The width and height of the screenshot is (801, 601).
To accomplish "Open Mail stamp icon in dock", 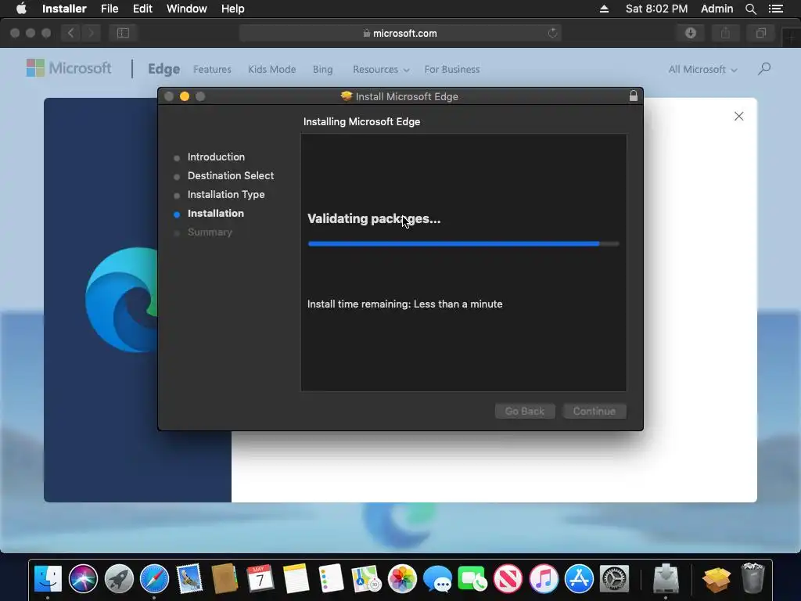I will click(x=189, y=579).
